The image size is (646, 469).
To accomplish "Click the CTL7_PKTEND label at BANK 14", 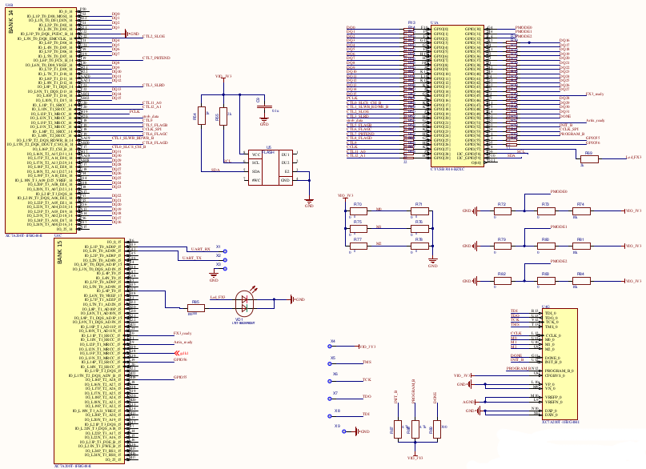I will coord(156,58).
